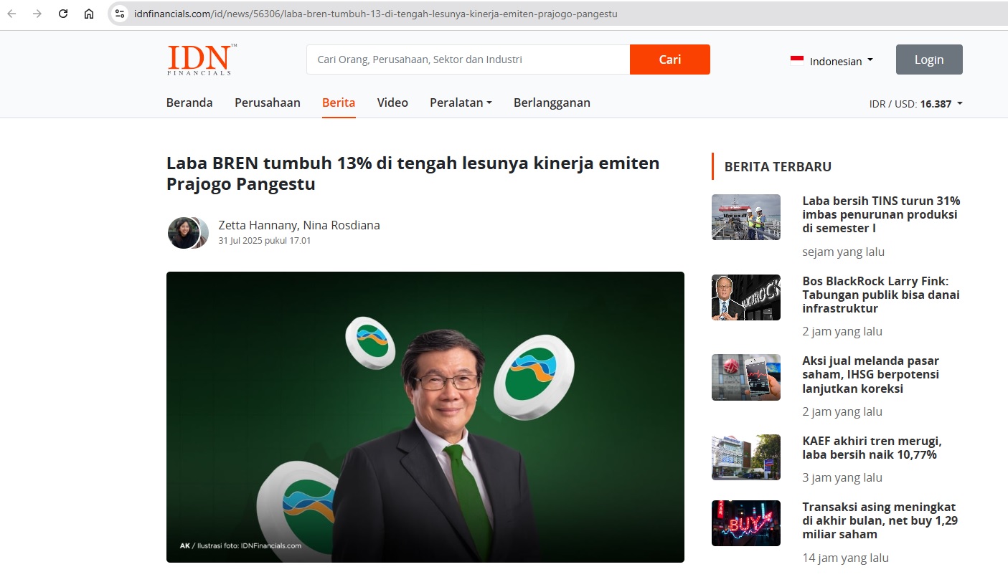Open the BlackRock Larry Fink thumbnail
The width and height of the screenshot is (1008, 577).
coord(746,297)
